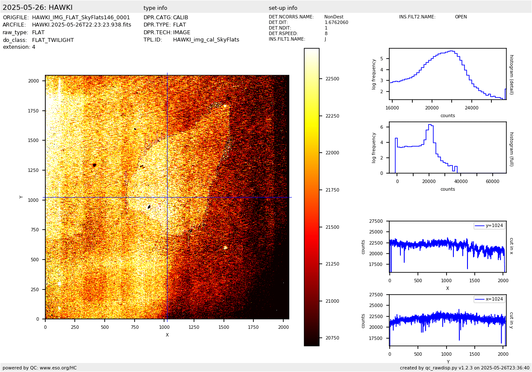Image resolution: width=532 pixels, height=372 pixels.
Task: Select the 'type info' header
Action: (155, 8)
